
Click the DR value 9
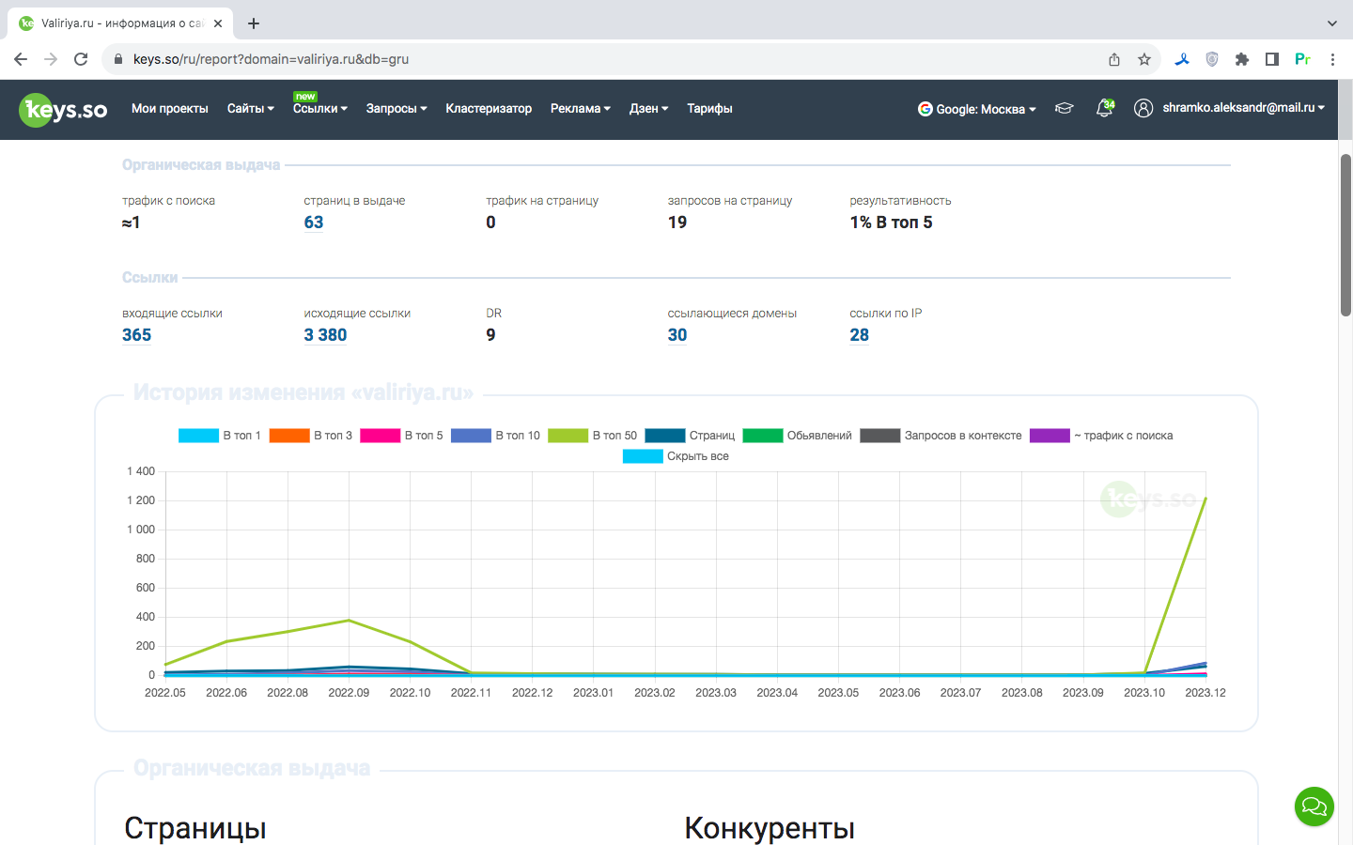pyautogui.click(x=490, y=335)
